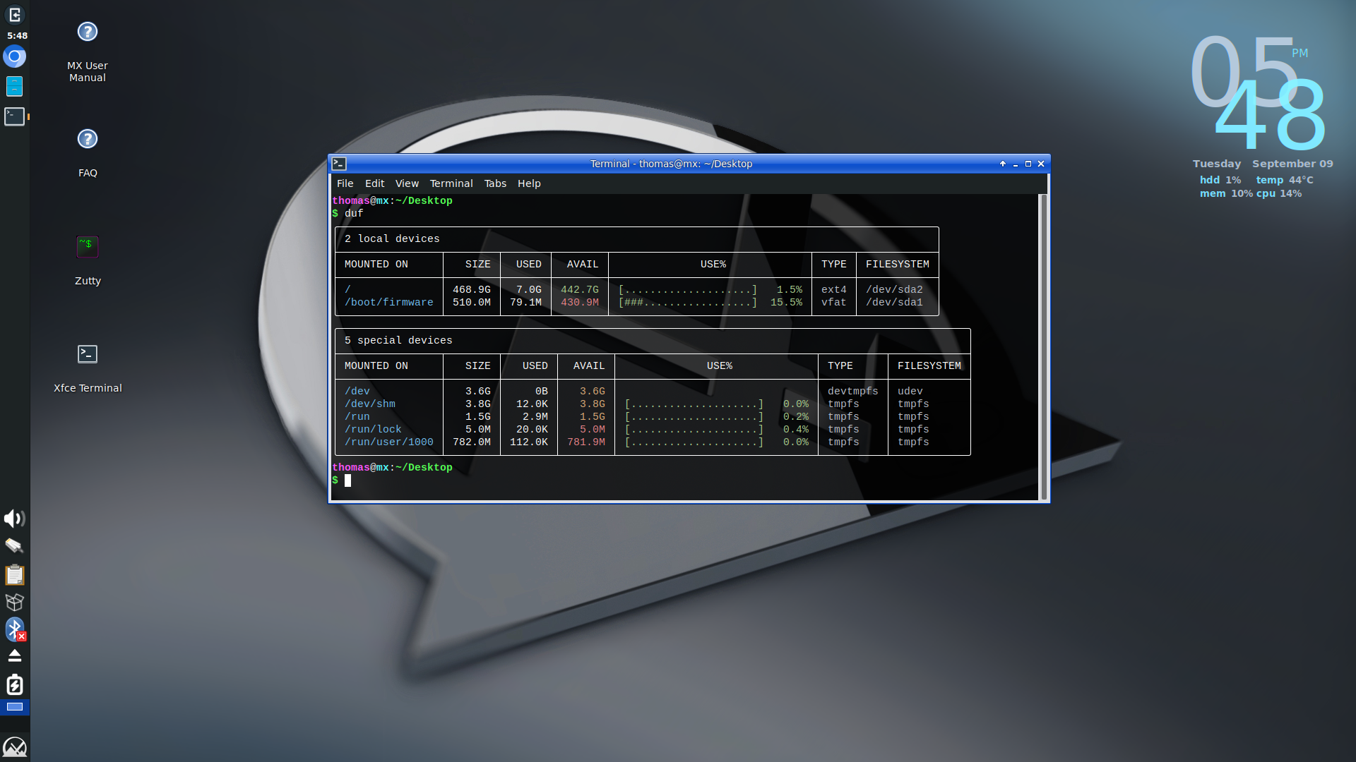
Task: Open the Tabs menu in the terminal
Action: 494,183
